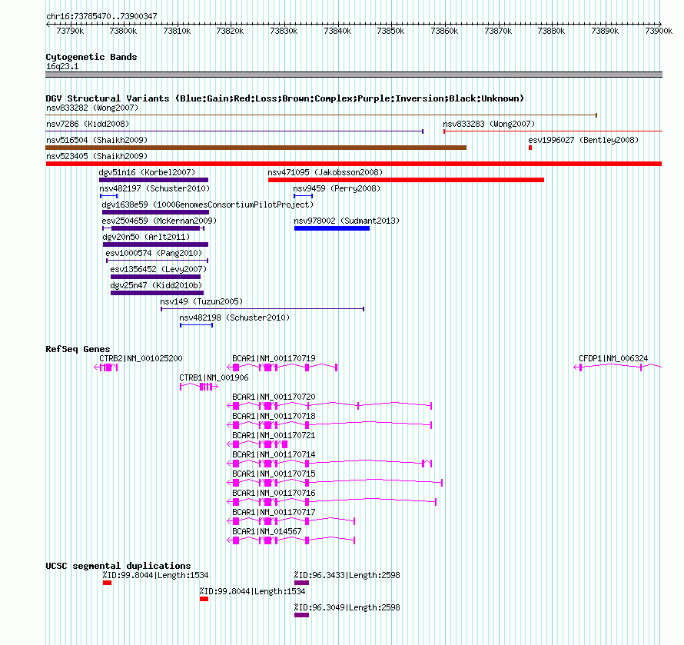Click the red duplication block near CTRB2
This screenshot has height=645, width=684.
click(108, 583)
